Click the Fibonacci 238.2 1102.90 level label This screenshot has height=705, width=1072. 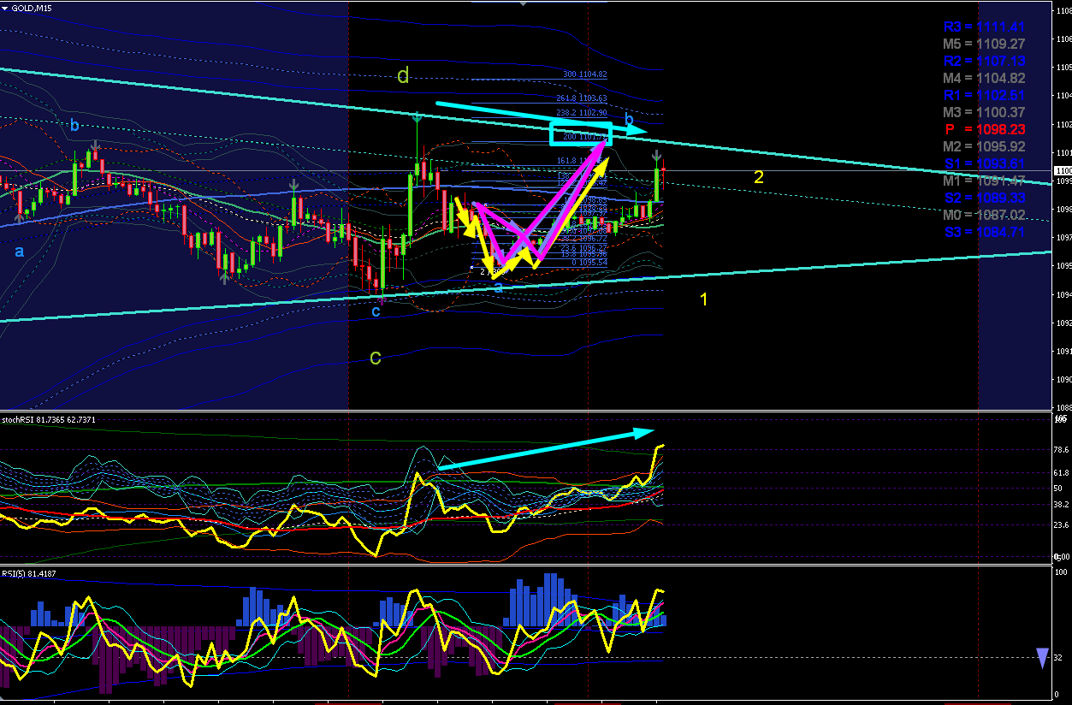583,113
